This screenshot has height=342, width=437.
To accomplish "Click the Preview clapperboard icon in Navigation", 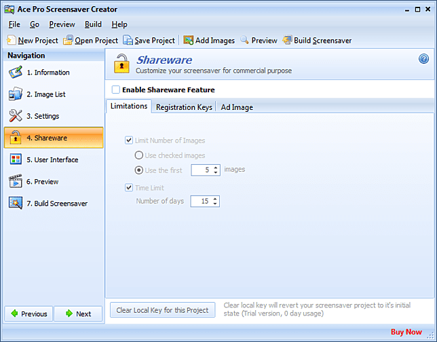I will pyautogui.click(x=16, y=181).
